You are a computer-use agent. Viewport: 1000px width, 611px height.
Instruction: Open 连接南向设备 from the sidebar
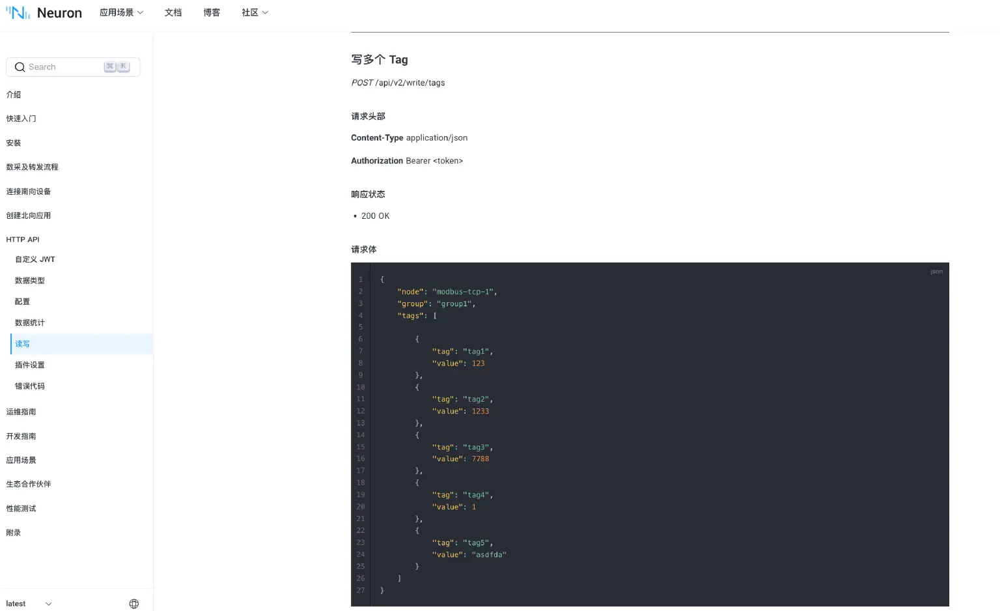[29, 191]
